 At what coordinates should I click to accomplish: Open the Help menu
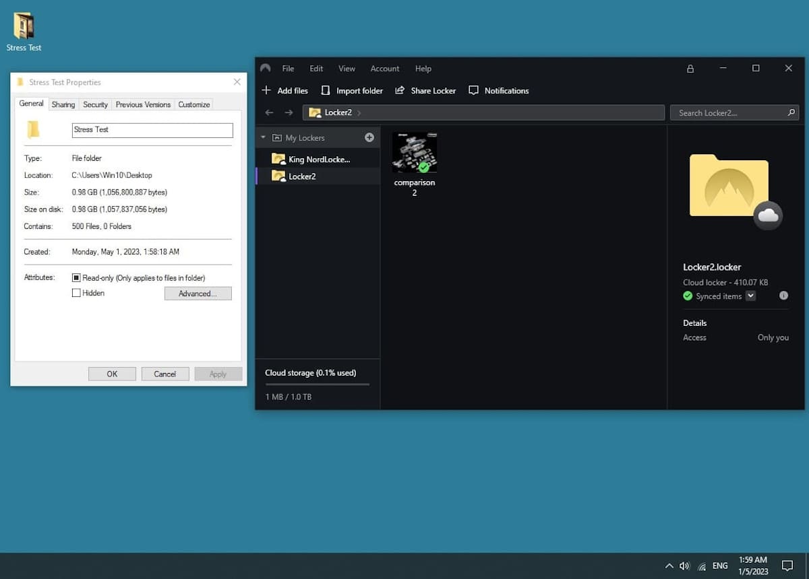pyautogui.click(x=423, y=69)
